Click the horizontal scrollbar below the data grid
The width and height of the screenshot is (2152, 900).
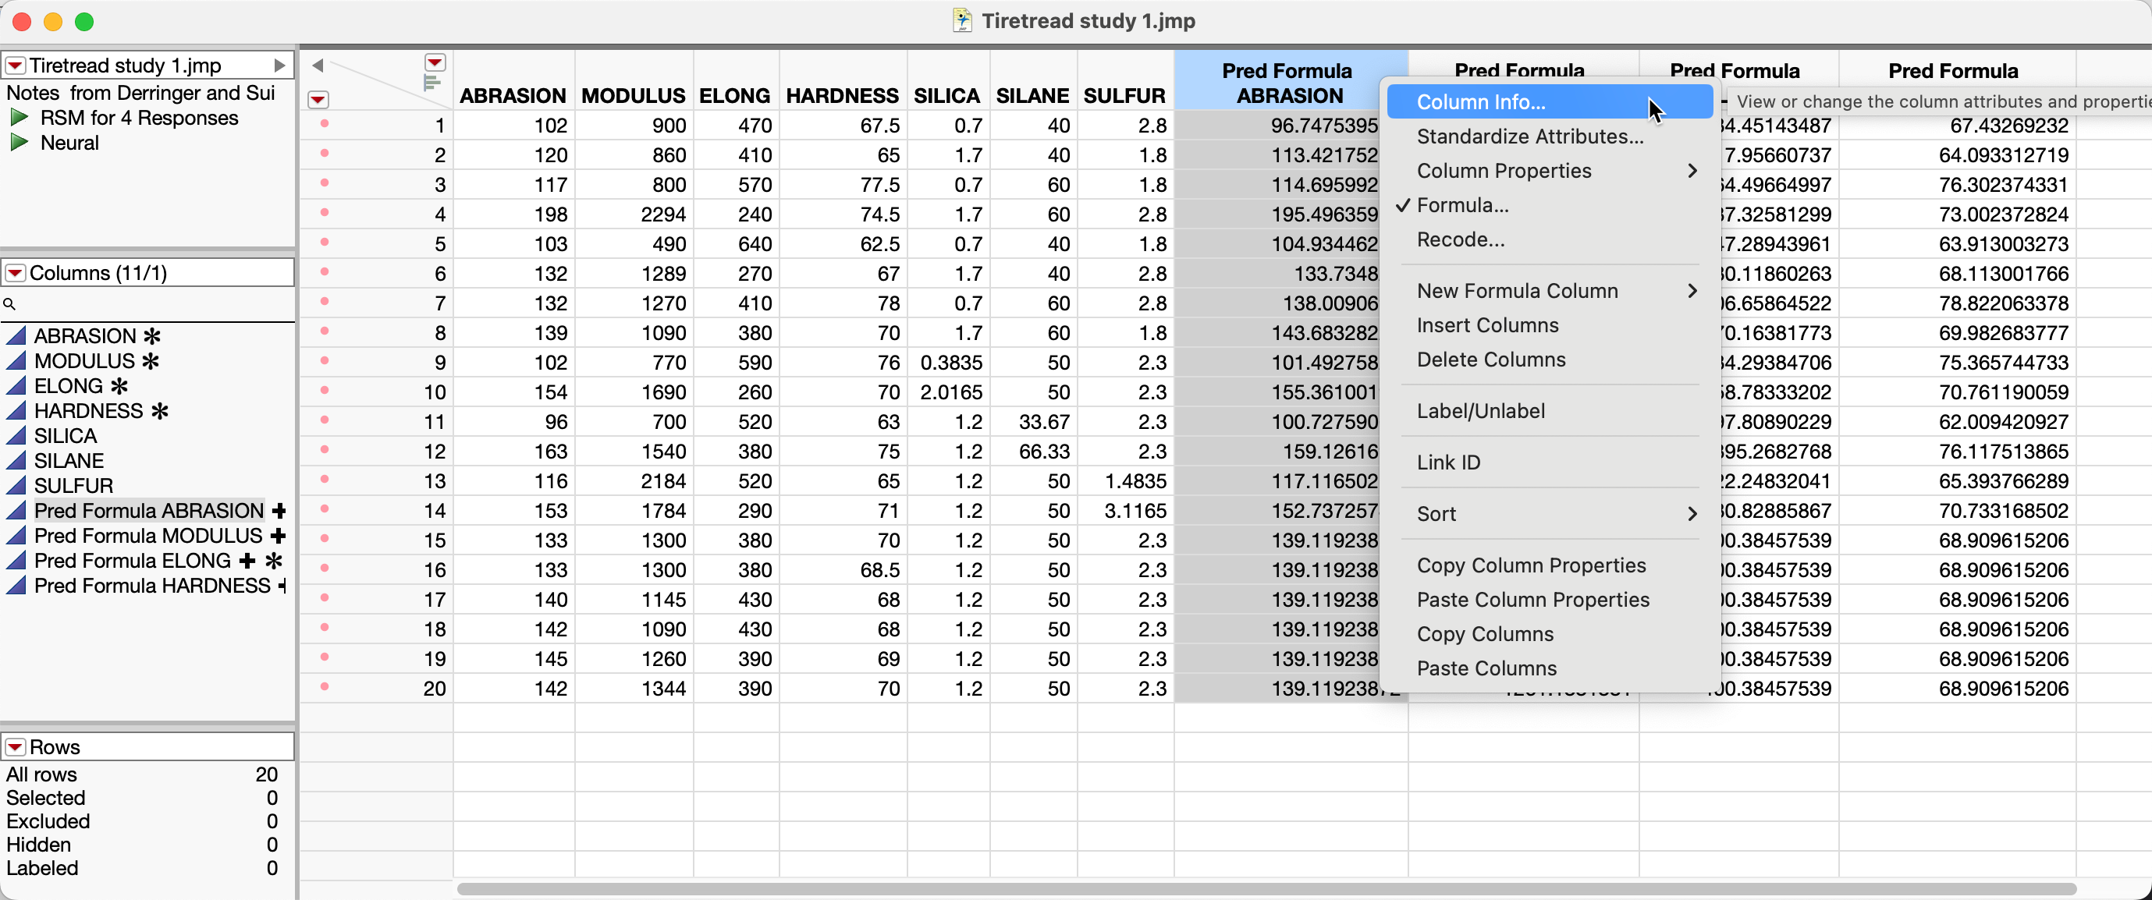[1266, 888]
